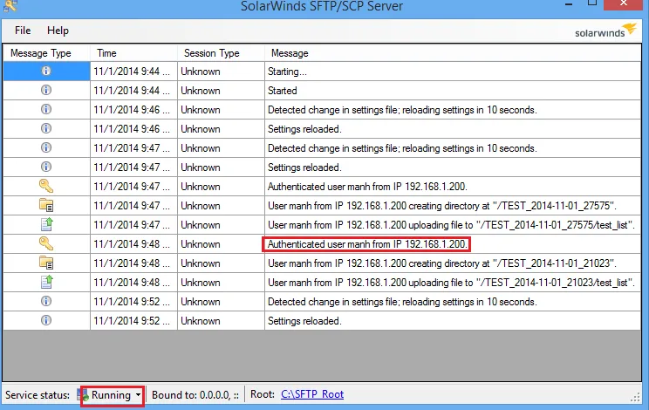Click the key icon in the 9:48 authentication row
649x410 pixels.
point(46,243)
